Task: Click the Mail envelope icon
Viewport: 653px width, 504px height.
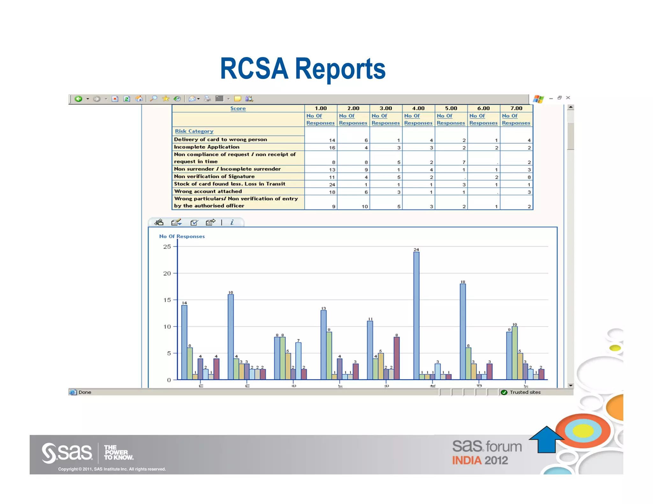Action: (x=192, y=99)
